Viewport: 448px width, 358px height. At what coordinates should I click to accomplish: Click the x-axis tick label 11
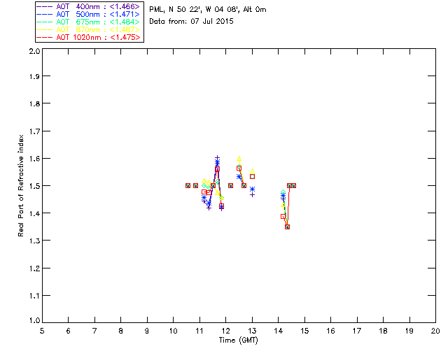(x=199, y=331)
